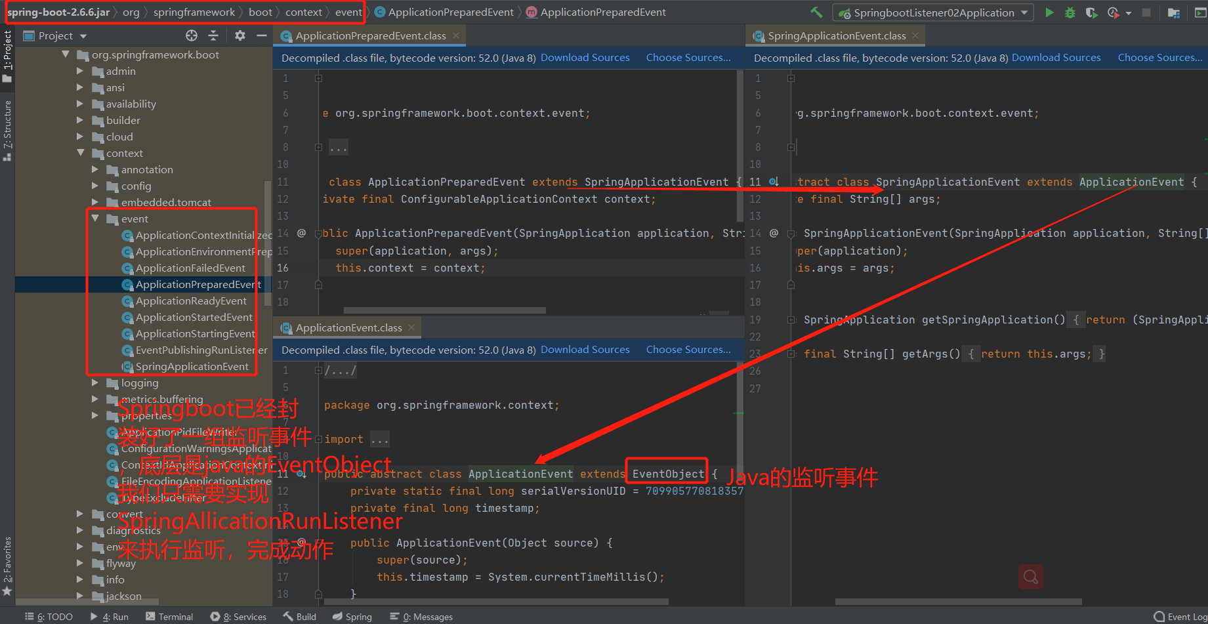Toggle the 7: Structure tool window
1208x624 pixels.
point(7,131)
